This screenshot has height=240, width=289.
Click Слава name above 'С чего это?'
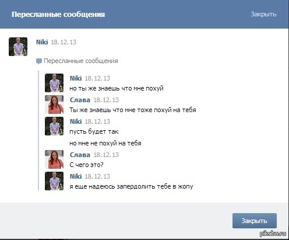click(x=80, y=155)
